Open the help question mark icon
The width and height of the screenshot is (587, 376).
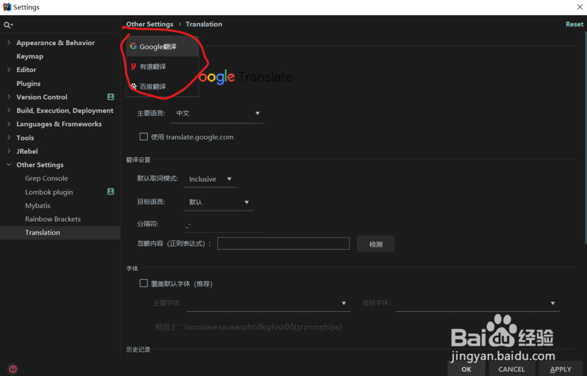13,369
